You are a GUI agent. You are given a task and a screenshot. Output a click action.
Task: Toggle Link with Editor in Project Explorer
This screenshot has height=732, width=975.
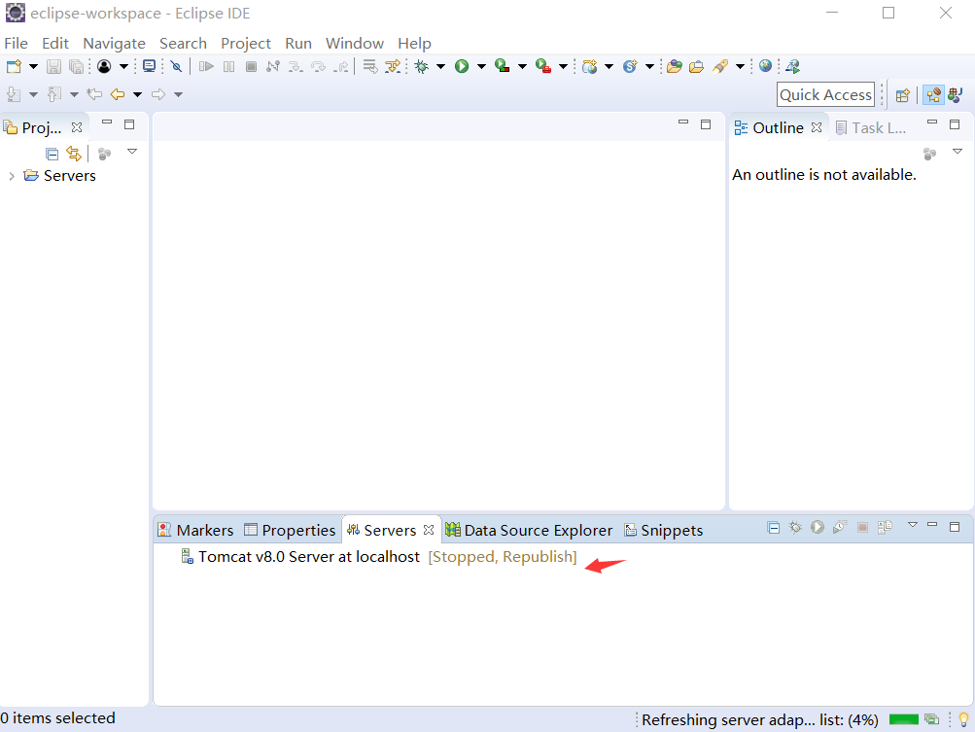click(x=74, y=154)
